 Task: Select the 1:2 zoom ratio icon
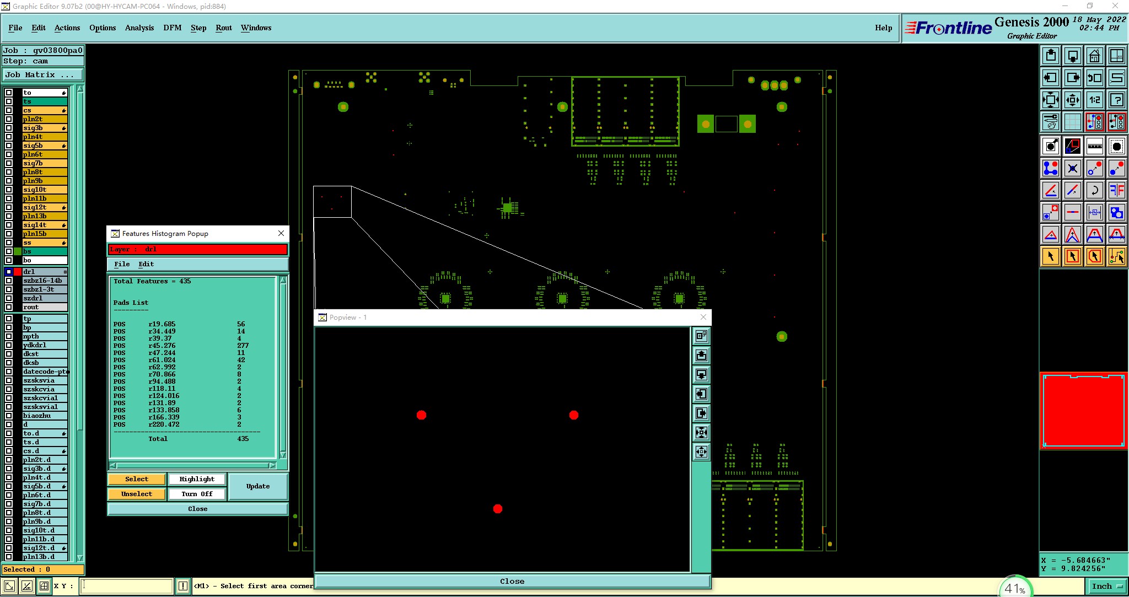click(1094, 100)
